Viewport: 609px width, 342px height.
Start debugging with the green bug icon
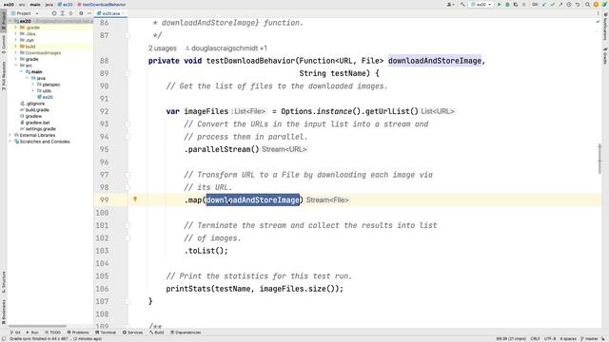[507, 5]
